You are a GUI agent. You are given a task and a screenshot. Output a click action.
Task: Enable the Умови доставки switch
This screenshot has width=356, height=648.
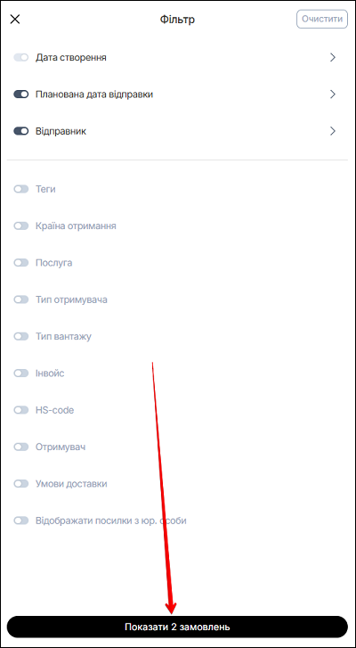[x=21, y=483]
